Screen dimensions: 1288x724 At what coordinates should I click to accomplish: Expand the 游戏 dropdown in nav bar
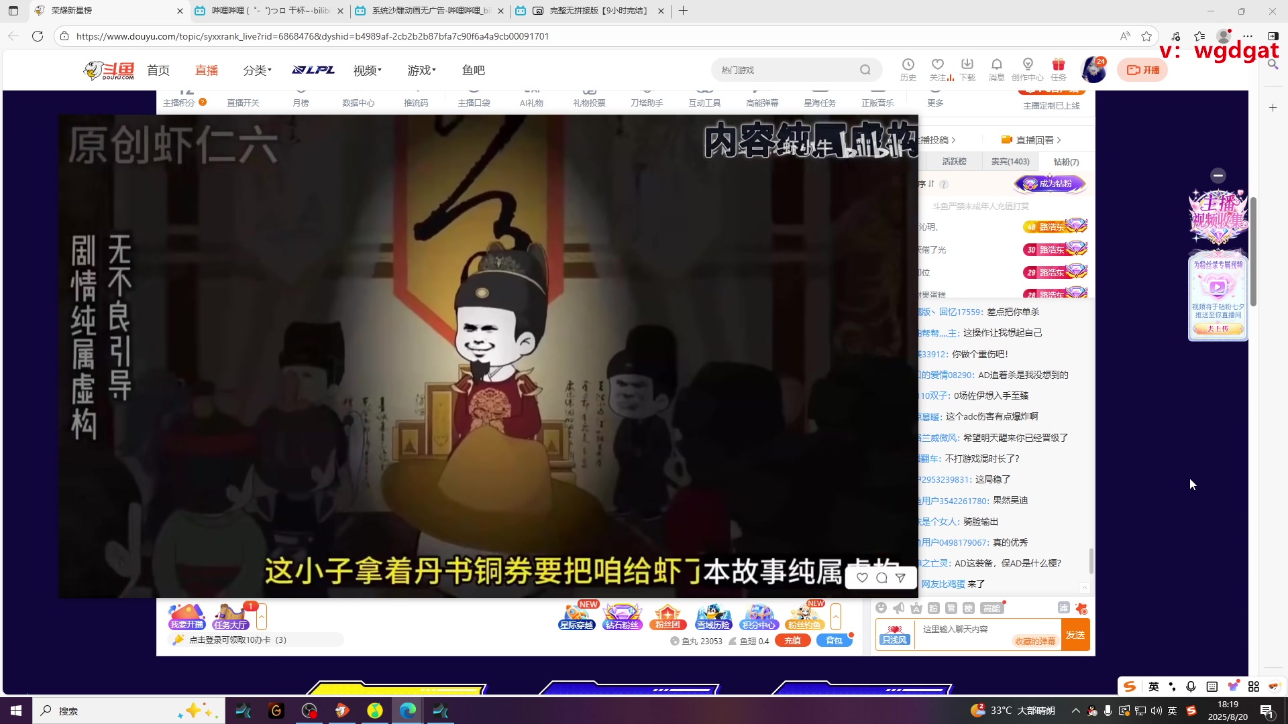(x=422, y=70)
